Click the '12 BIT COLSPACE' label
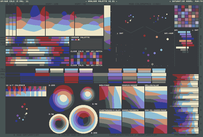Image resolution: width=203 pixels, height=137 pixels. 15,85
